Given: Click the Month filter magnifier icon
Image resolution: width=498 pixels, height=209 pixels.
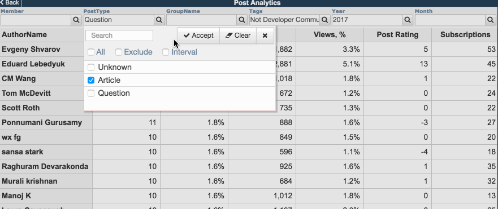Looking at the screenshot, I should (x=491, y=20).
